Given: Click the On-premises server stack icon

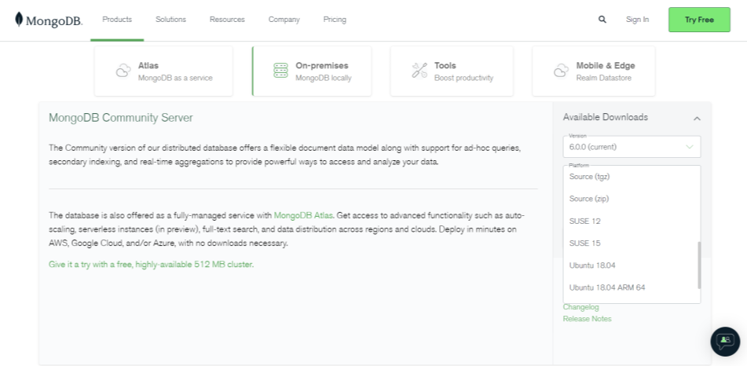Looking at the screenshot, I should pyautogui.click(x=280, y=71).
